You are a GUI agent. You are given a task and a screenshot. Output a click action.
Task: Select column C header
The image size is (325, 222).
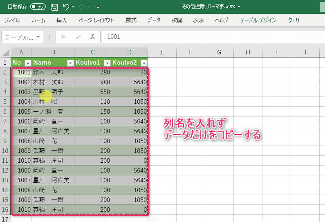[93, 52]
